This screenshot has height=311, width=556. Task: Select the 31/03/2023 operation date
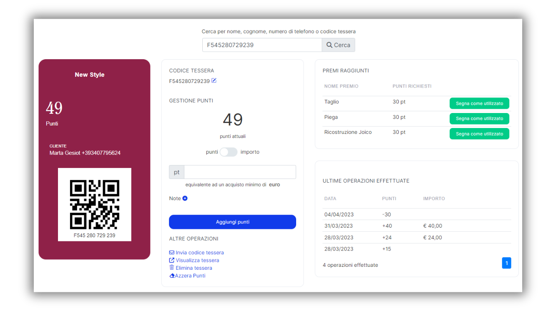click(338, 226)
